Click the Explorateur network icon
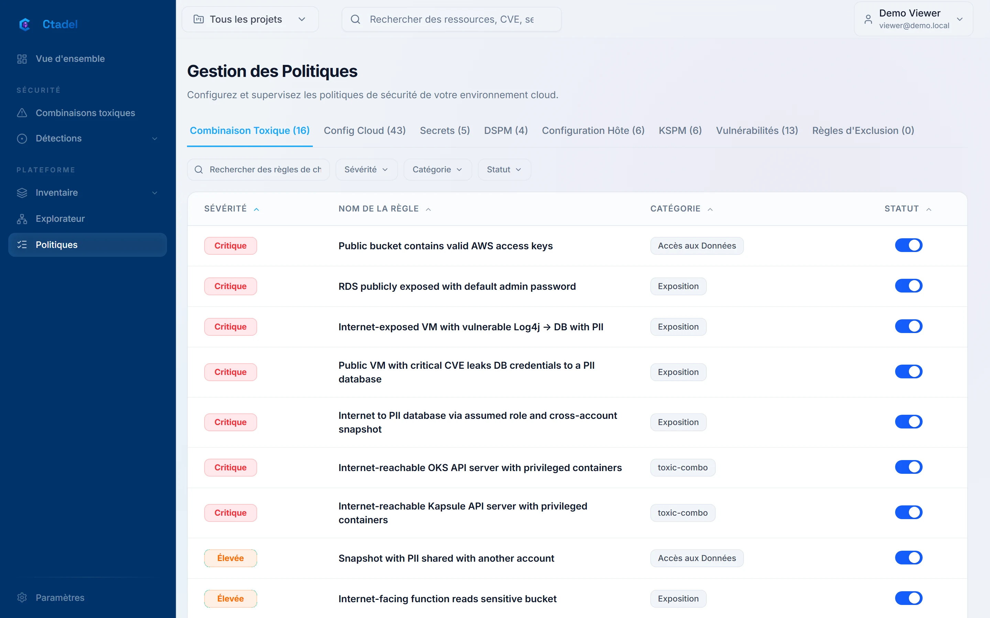This screenshot has height=618, width=990. (x=22, y=219)
